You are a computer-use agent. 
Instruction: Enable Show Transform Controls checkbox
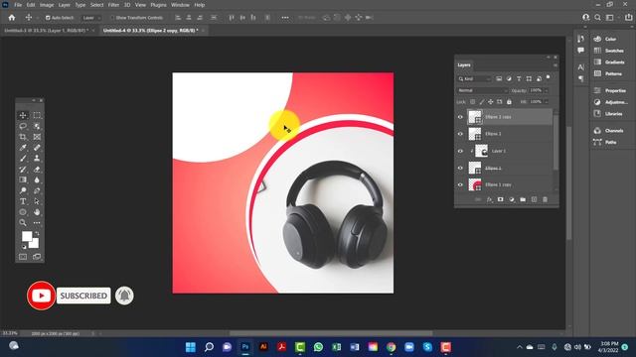pyautogui.click(x=112, y=18)
